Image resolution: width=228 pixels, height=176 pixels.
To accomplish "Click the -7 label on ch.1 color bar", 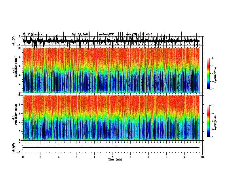I will coord(213,89).
